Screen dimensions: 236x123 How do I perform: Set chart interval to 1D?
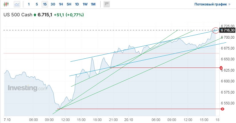77,4
